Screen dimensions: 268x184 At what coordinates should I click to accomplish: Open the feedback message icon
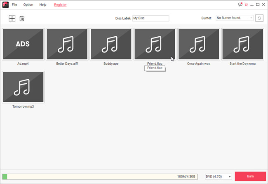pos(240,5)
